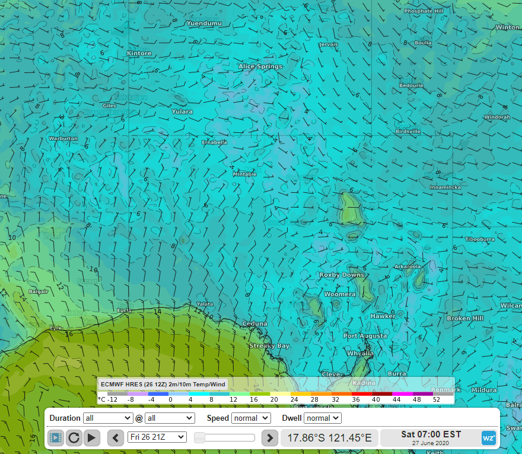Click the timeline slider track
The width and height of the screenshot is (522, 454).
[225, 438]
